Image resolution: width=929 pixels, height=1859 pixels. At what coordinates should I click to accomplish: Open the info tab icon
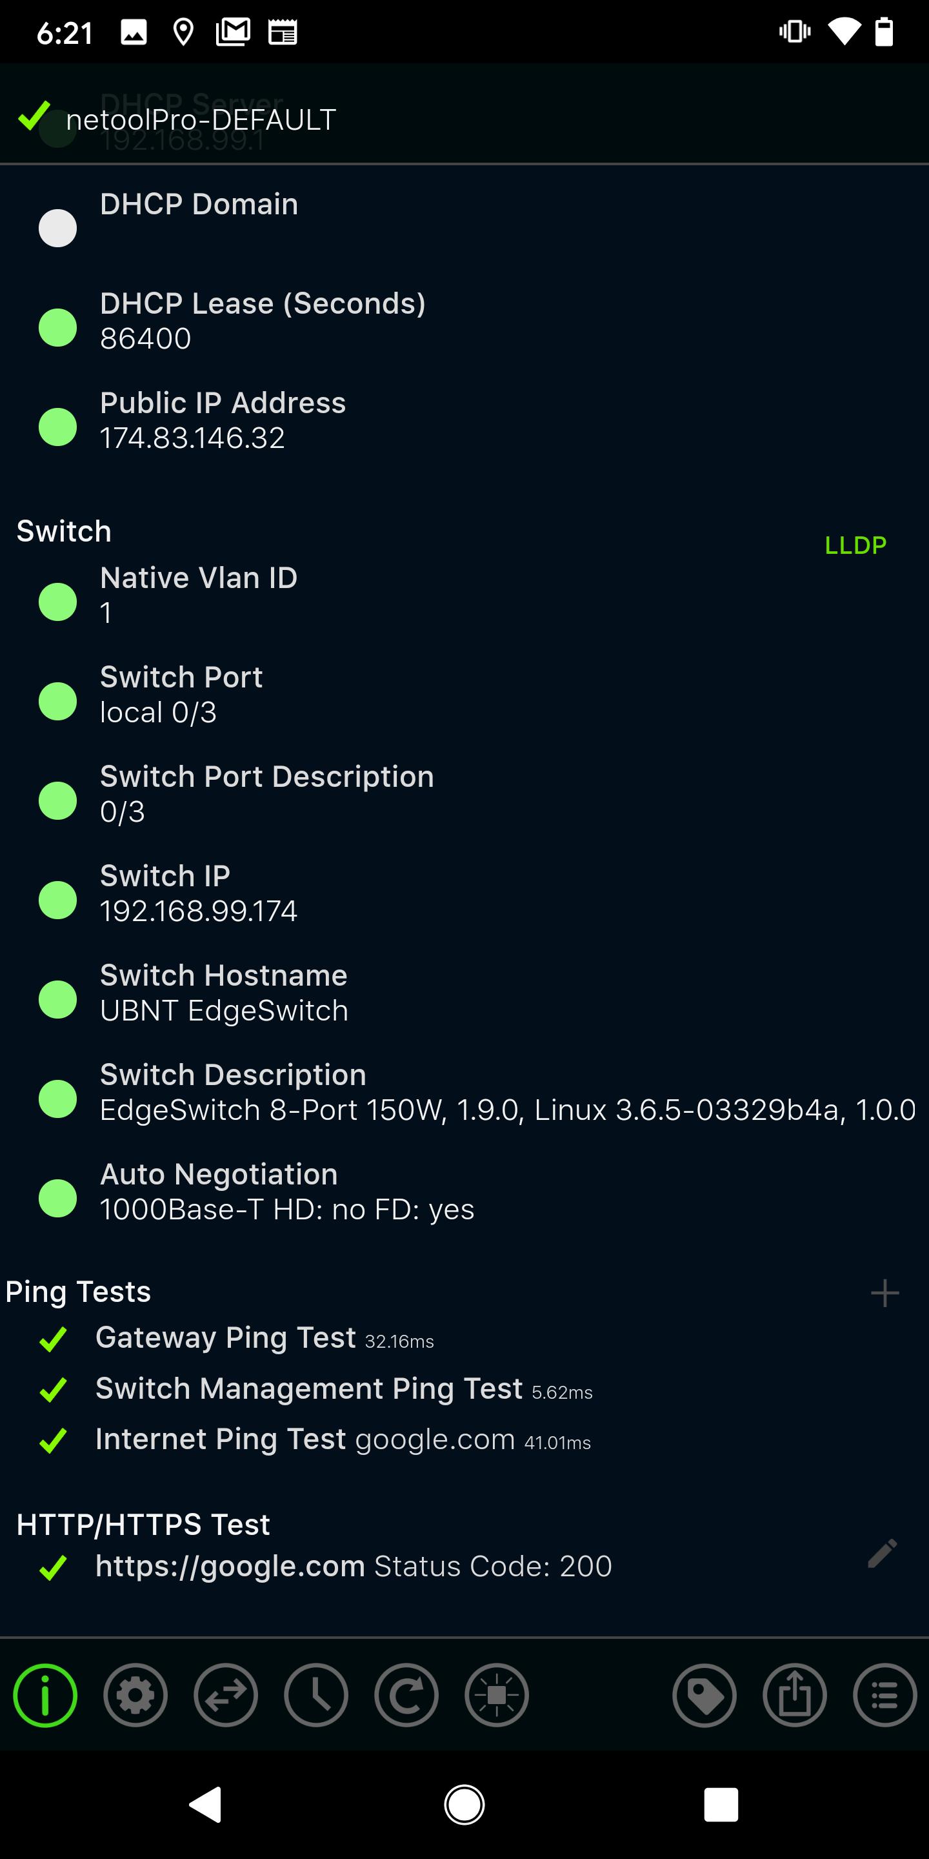click(45, 1695)
